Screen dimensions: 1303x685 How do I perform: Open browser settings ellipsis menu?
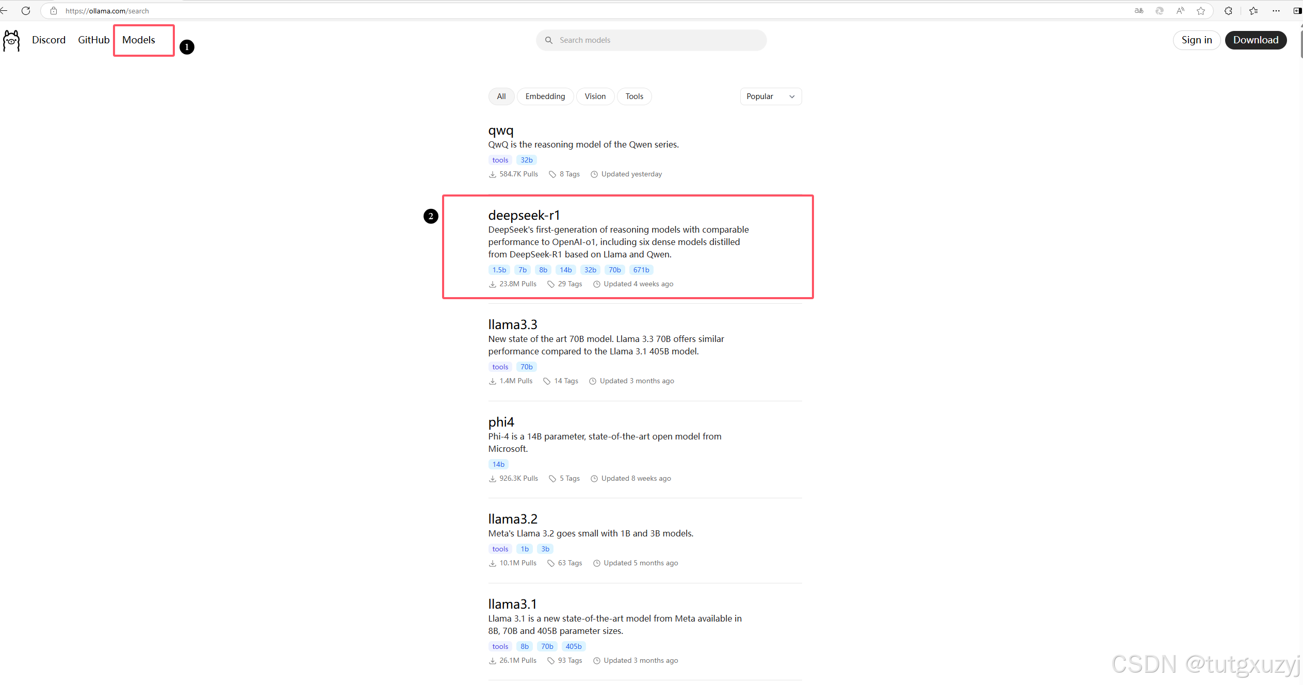pyautogui.click(x=1276, y=11)
